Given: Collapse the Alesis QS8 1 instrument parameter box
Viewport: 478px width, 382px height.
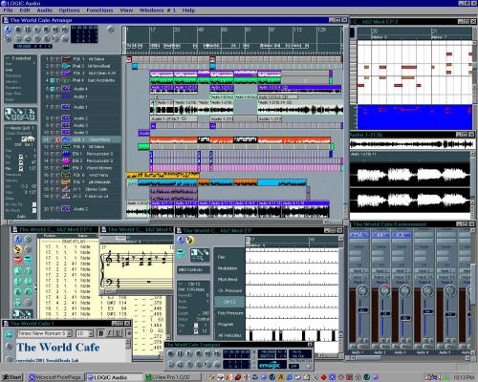Looking at the screenshot, I should [x=8, y=128].
